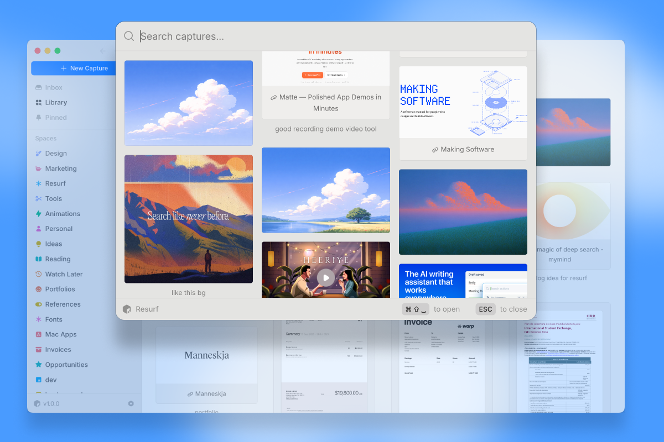Open the Mac Apps space
The image size is (664, 442).
(61, 334)
